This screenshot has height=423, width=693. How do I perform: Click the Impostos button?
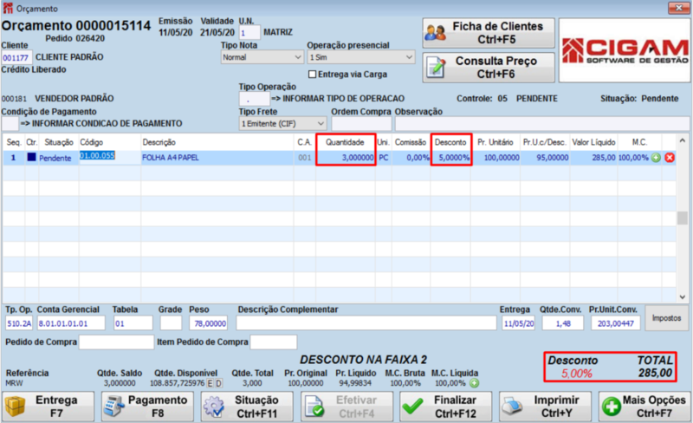666,318
